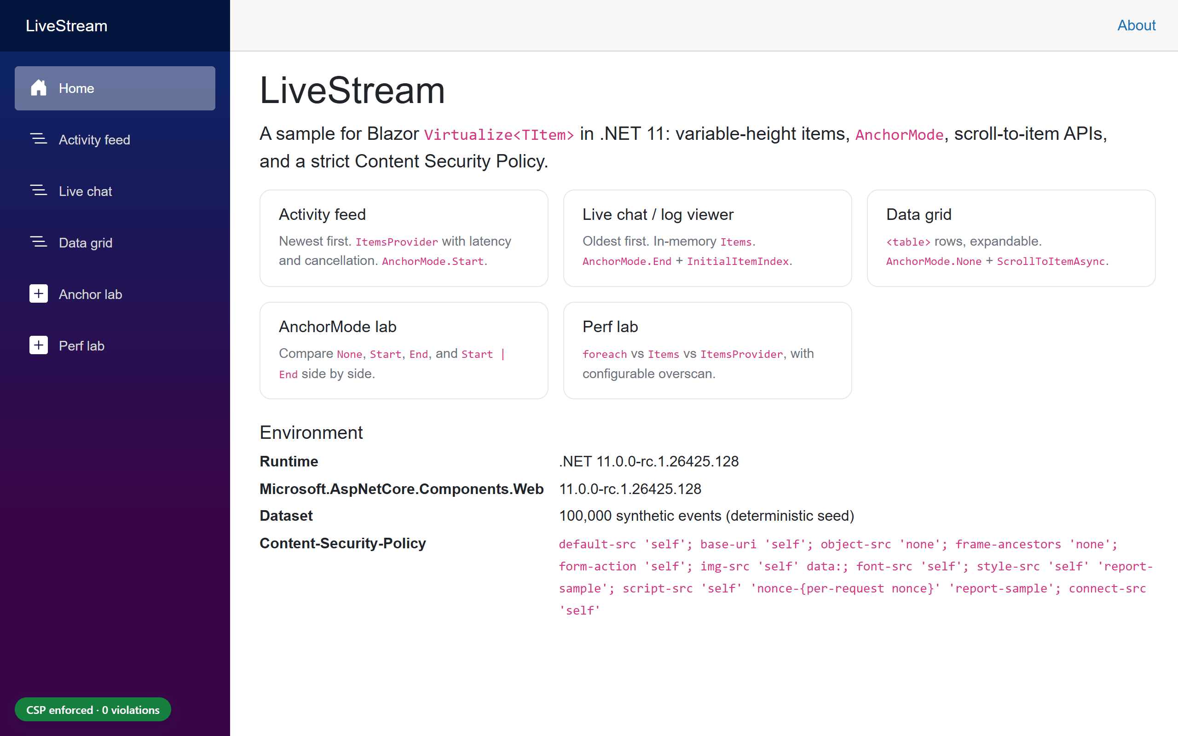Click InitialItemIndex code in the Live chat card

738,261
